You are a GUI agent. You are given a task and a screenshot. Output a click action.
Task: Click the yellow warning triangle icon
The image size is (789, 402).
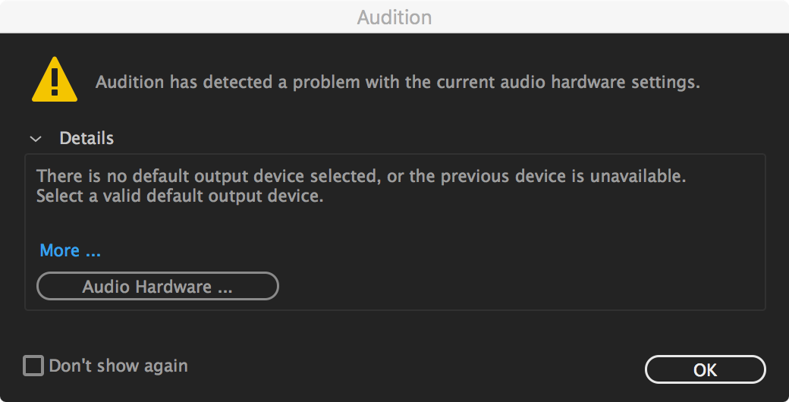click(x=54, y=80)
